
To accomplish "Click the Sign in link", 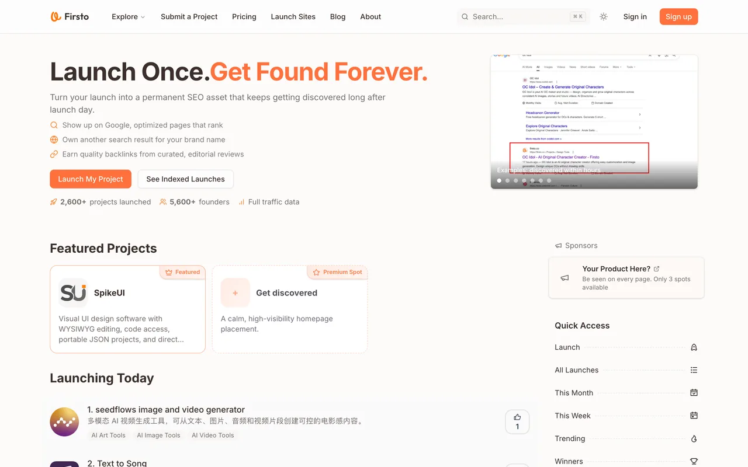I will [x=635, y=17].
